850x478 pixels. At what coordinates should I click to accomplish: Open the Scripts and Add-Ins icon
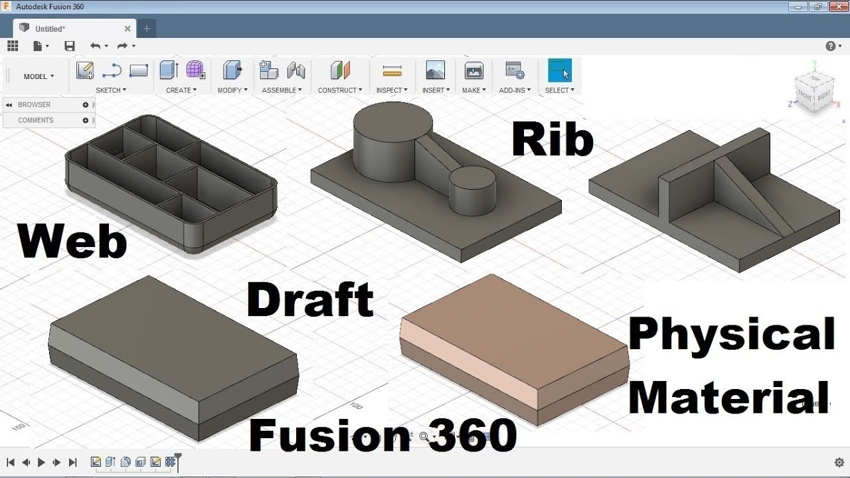tap(515, 70)
